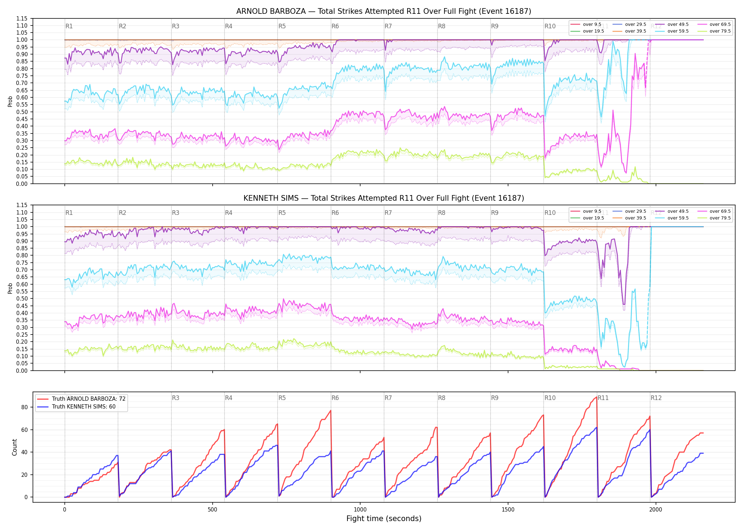Click the 1000 tick label on the x-axis
Viewport: 743px width, 531px height.
point(360,510)
